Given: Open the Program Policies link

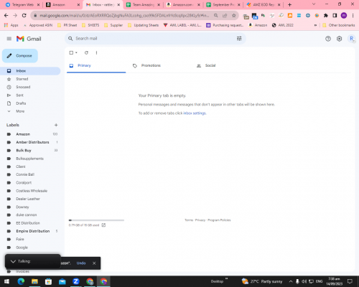Looking at the screenshot, I should (219, 220).
